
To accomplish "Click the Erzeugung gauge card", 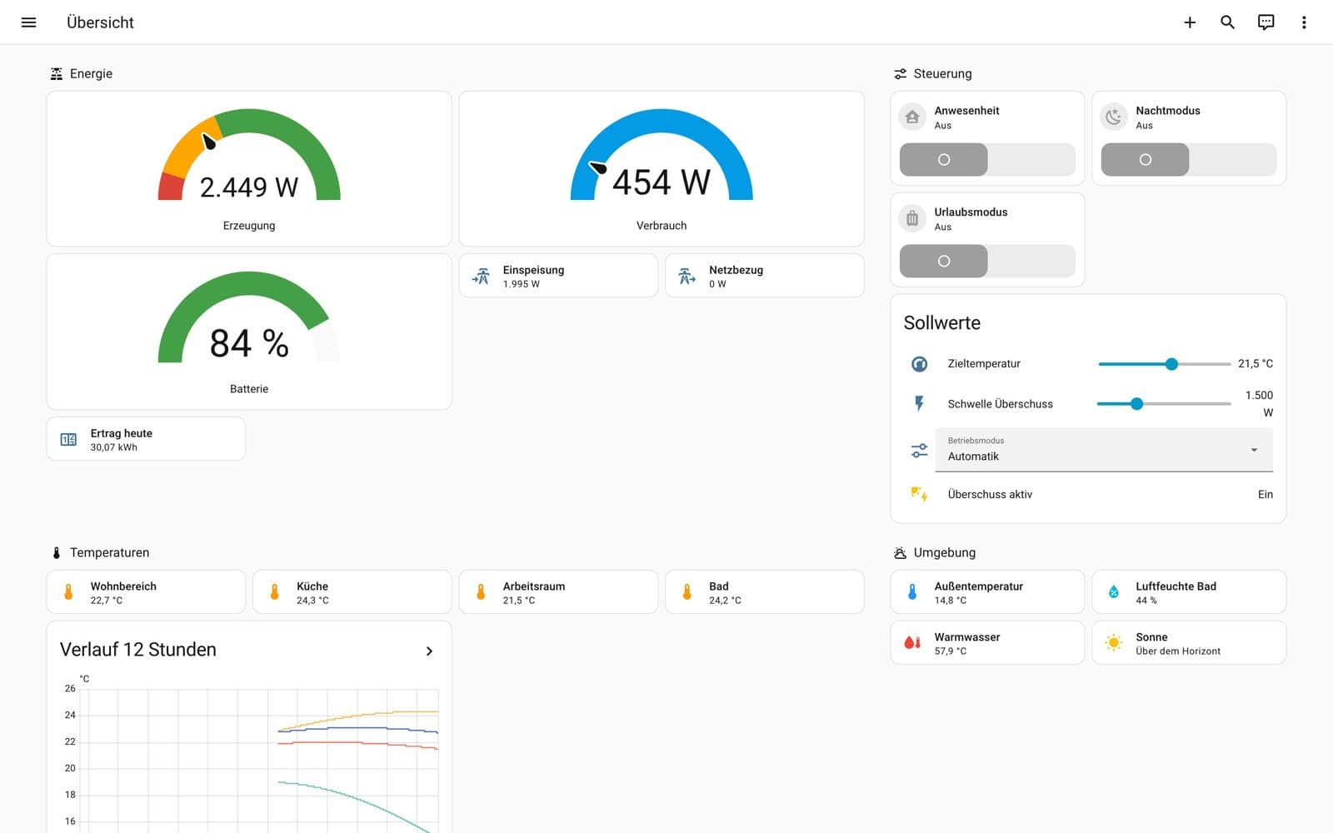I will (249, 168).
